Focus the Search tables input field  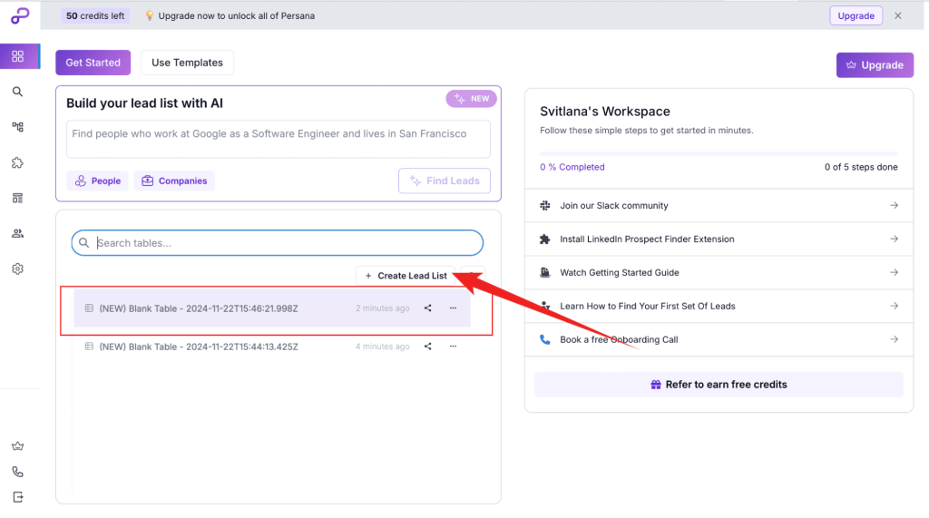(x=278, y=243)
